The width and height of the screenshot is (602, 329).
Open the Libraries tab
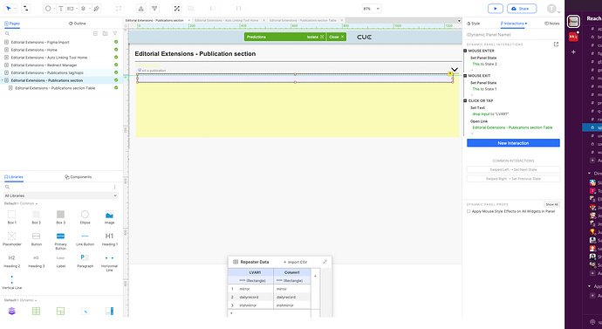(14, 177)
